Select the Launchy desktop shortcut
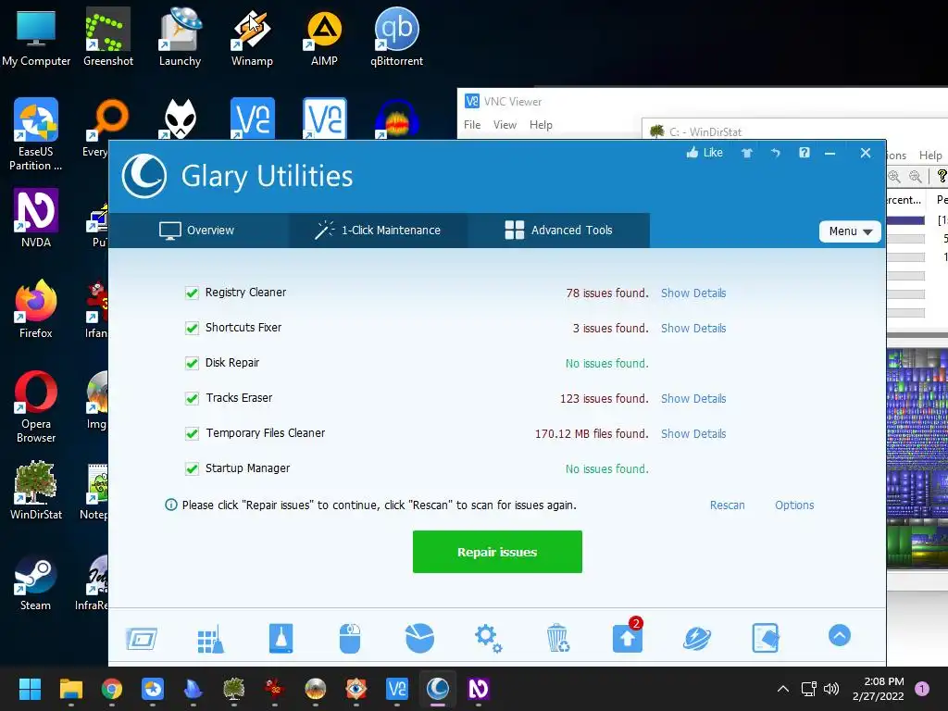The width and height of the screenshot is (948, 711). click(x=181, y=37)
